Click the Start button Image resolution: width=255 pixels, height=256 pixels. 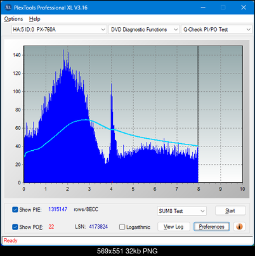(x=230, y=211)
